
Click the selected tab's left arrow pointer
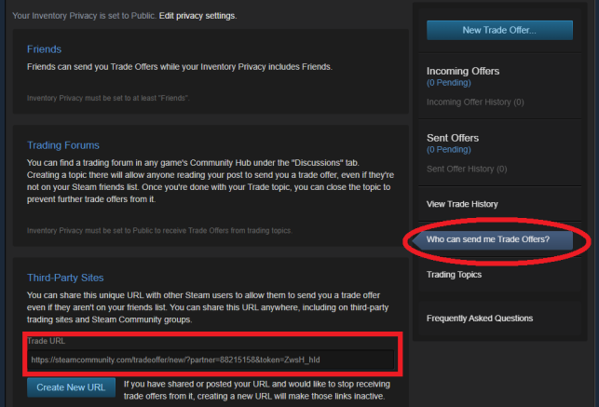click(416, 240)
